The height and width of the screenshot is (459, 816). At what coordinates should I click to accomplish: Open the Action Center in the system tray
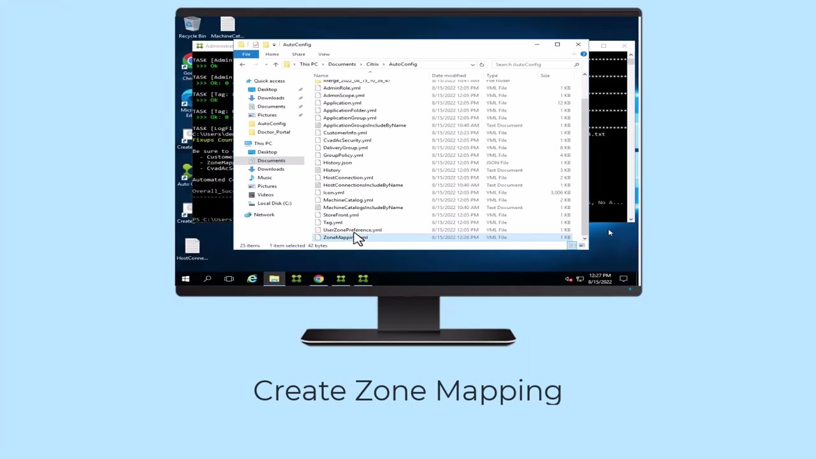623,279
